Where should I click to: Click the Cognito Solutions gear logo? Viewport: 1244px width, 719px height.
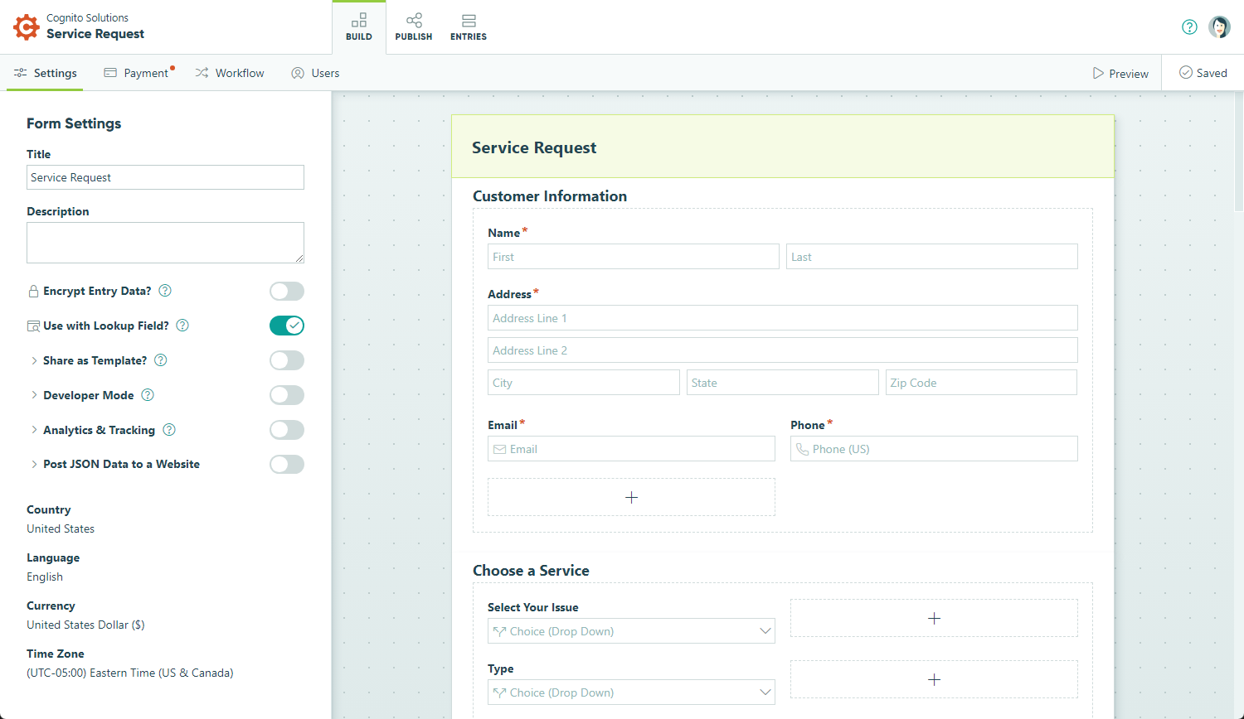(x=25, y=27)
